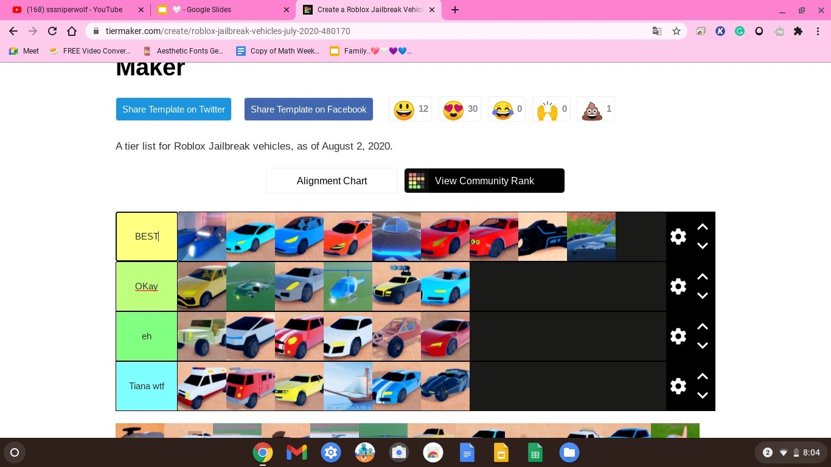Go back to previous page
The width and height of the screenshot is (831, 467).
point(13,31)
